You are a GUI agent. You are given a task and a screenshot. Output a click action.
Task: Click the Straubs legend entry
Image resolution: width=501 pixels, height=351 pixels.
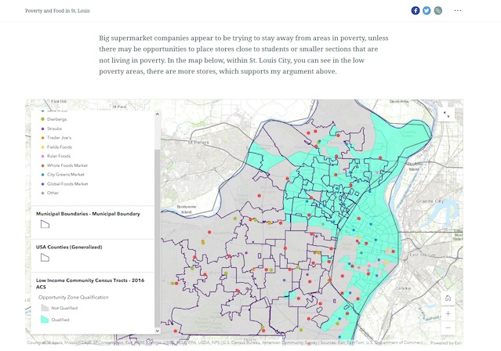pos(51,128)
